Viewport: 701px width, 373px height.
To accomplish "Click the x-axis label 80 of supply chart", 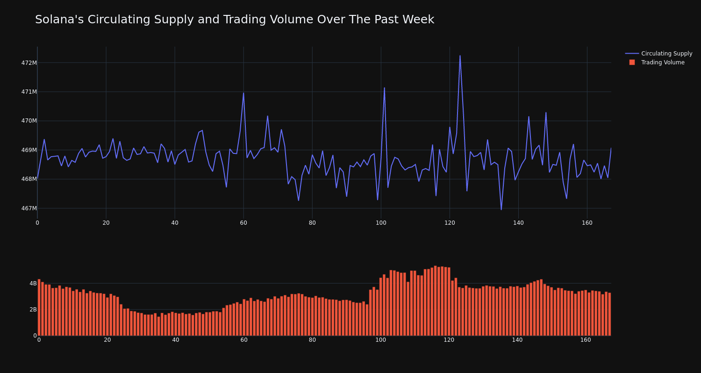I will [x=312, y=223].
